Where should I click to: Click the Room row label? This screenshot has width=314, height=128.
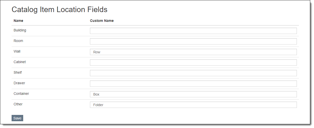click(x=18, y=41)
